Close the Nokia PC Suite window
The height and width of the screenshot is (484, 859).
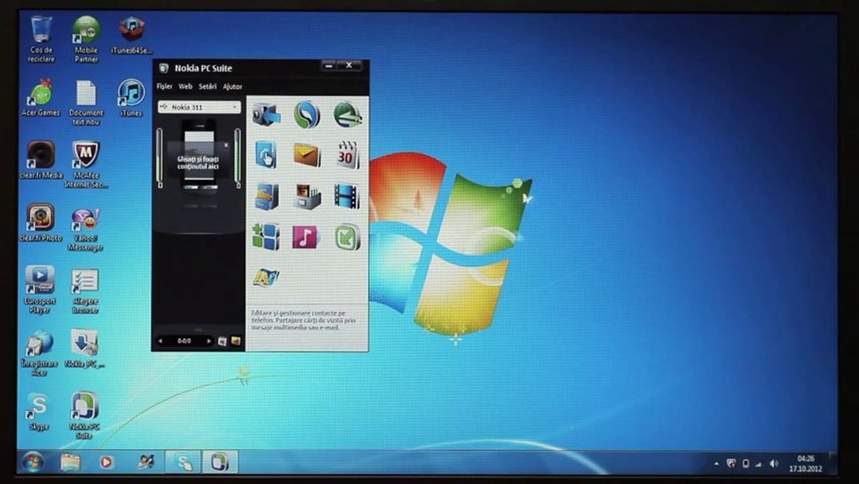pos(349,66)
